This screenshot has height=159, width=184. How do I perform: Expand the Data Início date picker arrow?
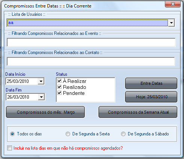pos(41,81)
